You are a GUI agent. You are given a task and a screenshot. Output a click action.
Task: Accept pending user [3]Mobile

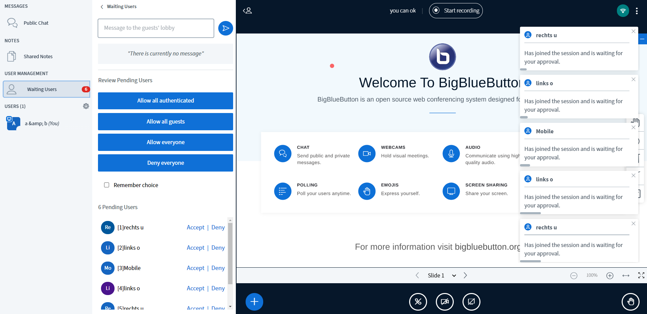pos(196,268)
